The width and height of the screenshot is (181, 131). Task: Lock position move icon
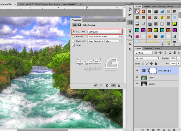tap(151, 63)
